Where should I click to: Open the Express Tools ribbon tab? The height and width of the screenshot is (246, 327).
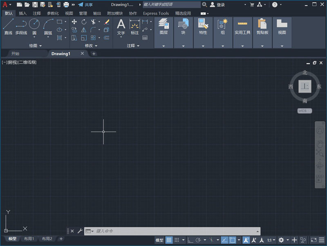point(156,13)
